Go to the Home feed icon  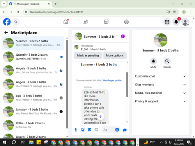click(66, 22)
